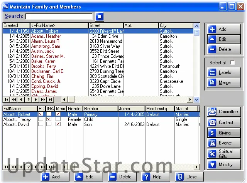
Task: Click the family list horizontal scrollbar thumb
Action: point(71,99)
